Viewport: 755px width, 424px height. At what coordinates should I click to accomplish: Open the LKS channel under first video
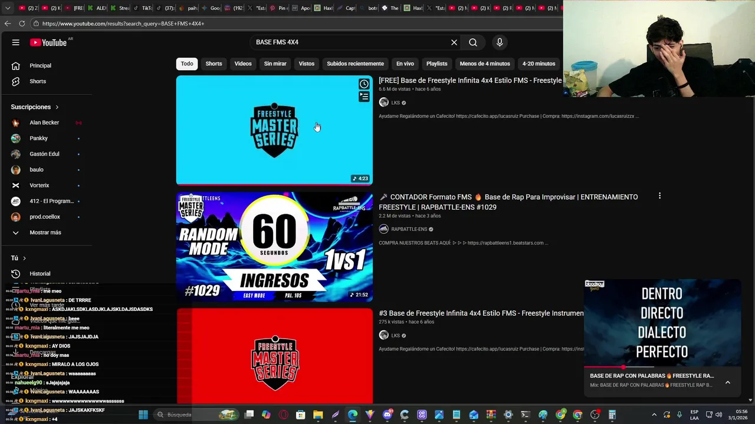click(395, 102)
